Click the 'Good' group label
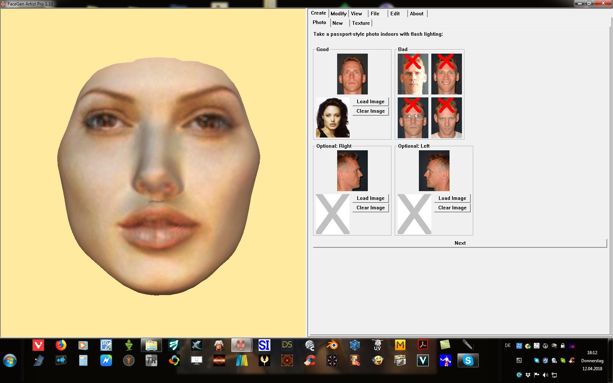The image size is (613, 383). pos(322,49)
